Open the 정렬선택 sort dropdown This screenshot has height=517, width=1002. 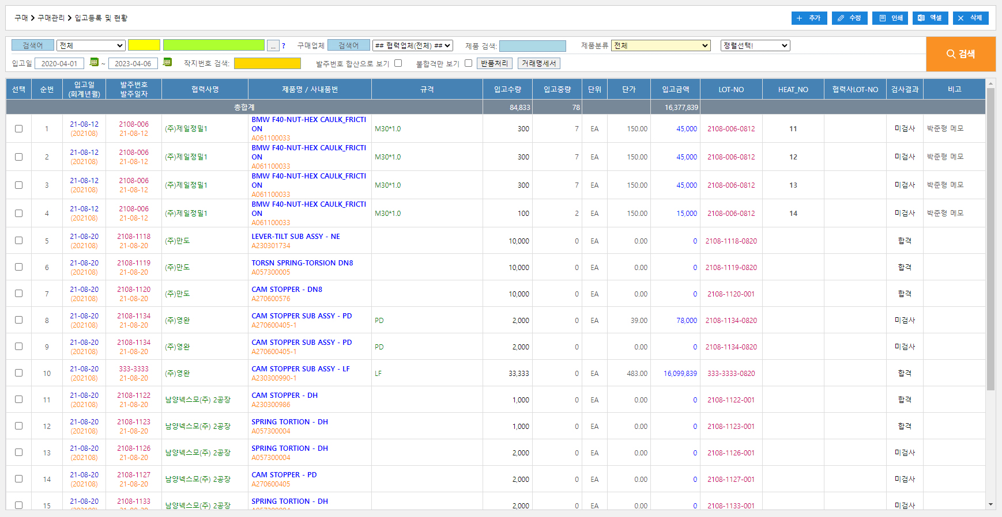click(x=755, y=45)
